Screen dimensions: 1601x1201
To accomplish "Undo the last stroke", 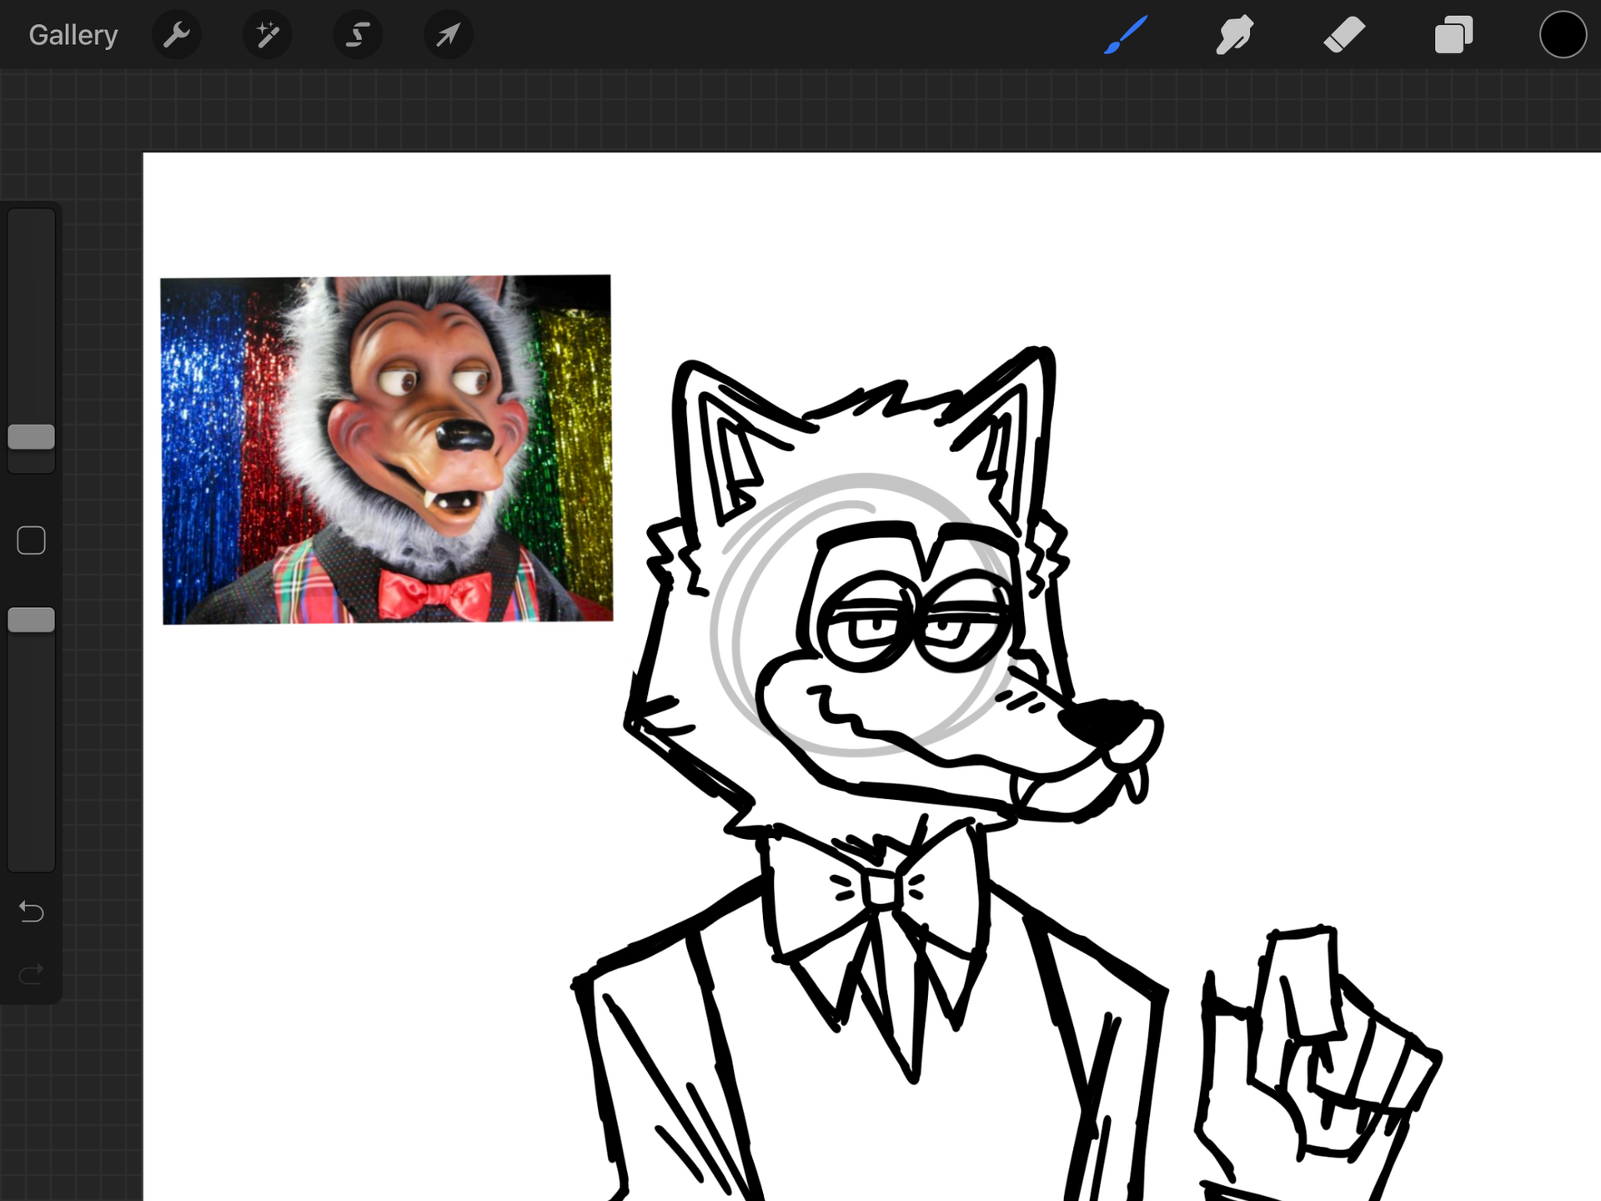I will coord(32,912).
